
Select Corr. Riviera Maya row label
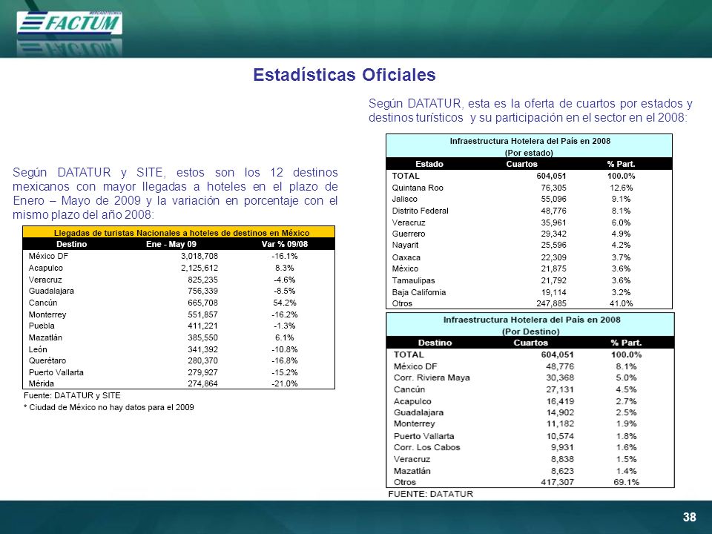[432, 378]
